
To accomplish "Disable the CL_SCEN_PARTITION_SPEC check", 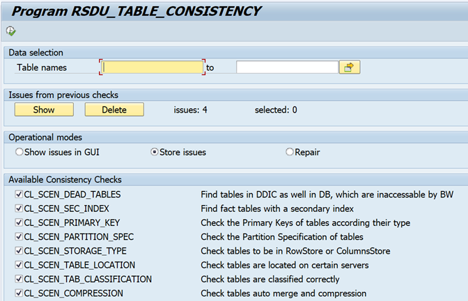I will (19, 237).
